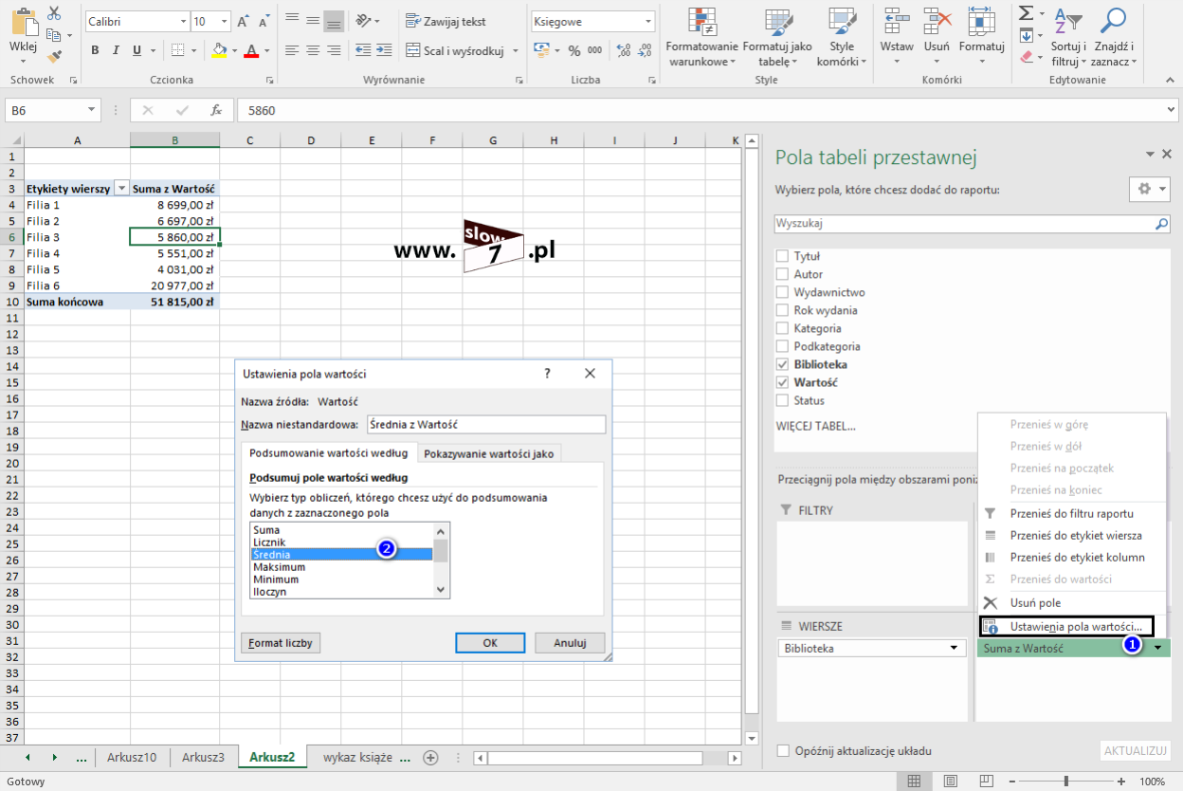This screenshot has width=1183, height=791.
Task: Check the Wydawnictwo field
Action: pyautogui.click(x=782, y=292)
